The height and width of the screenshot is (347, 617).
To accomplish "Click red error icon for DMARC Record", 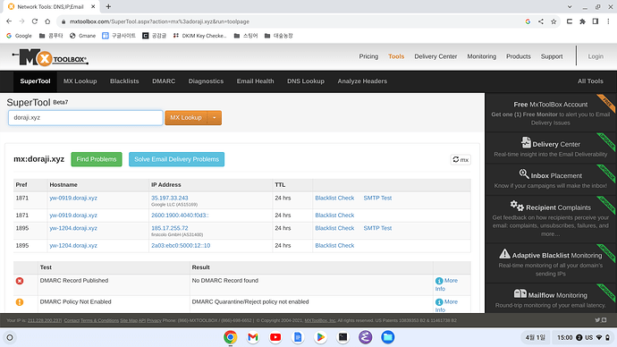I will (x=20, y=281).
